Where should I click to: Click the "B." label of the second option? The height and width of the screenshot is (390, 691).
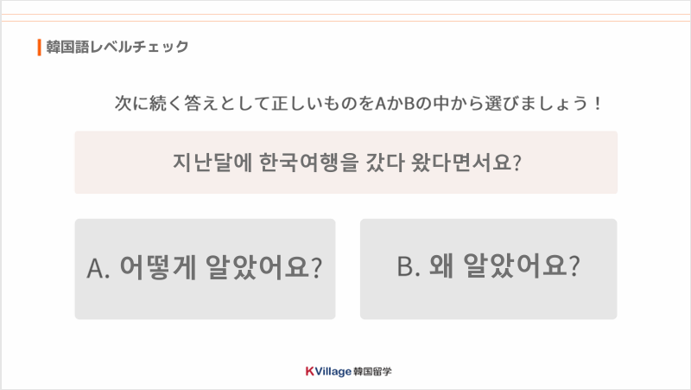408,269
